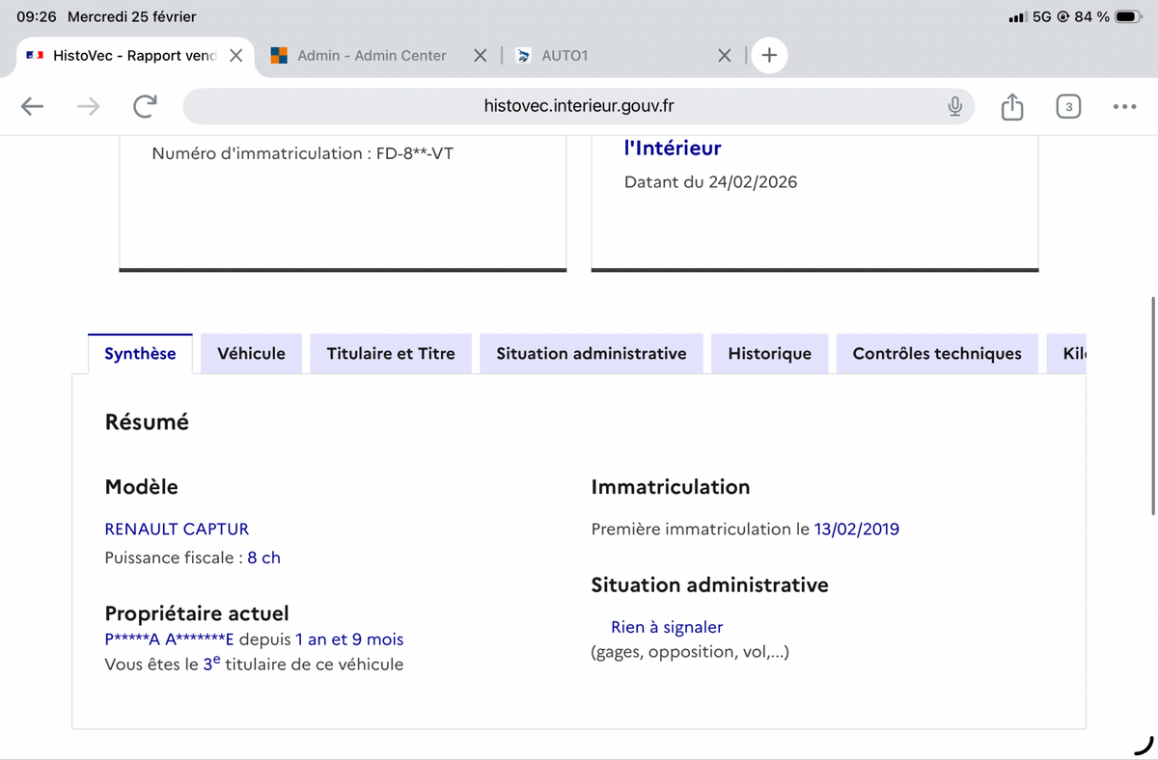Screen dimensions: 1158x760
Task: Select the Situation administrative tab
Action: pos(591,353)
